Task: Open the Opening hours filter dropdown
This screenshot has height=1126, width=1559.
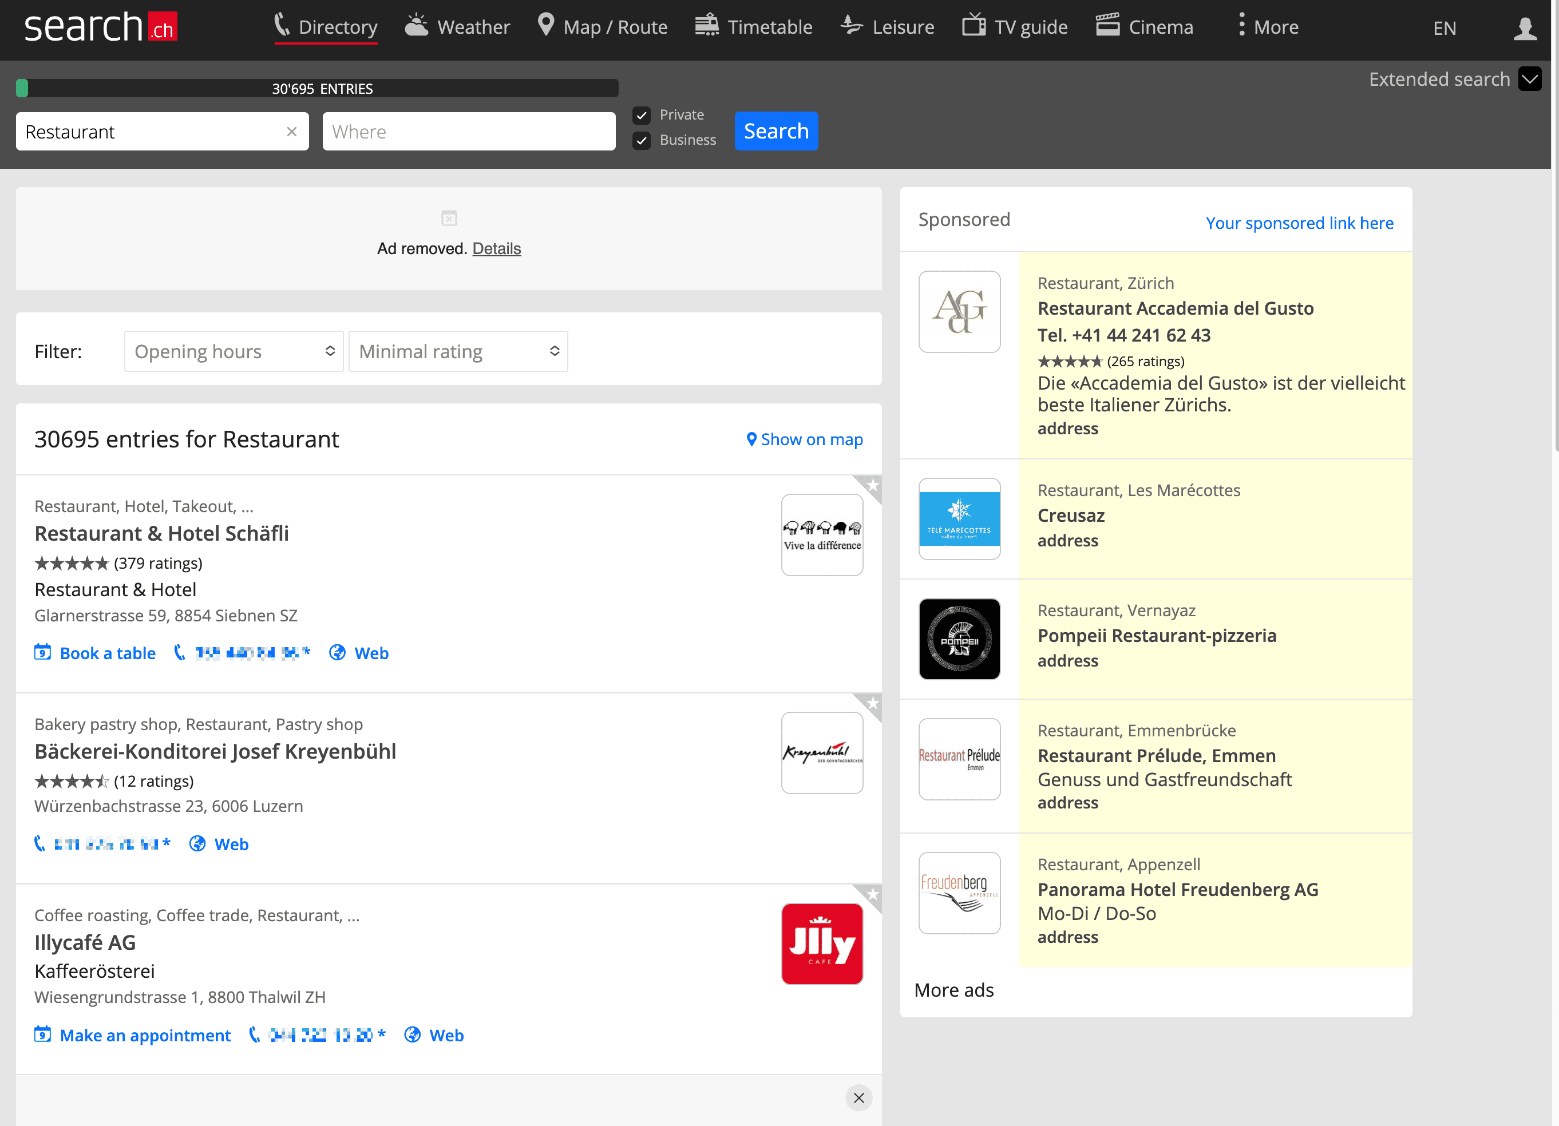Action: 234,351
